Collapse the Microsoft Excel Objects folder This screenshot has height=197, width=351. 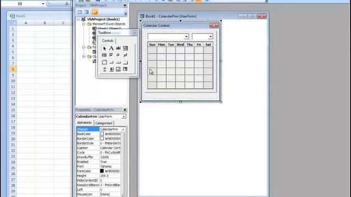click(83, 24)
